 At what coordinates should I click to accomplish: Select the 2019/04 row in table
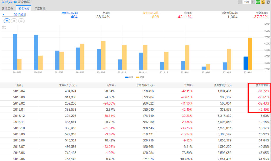[135, 91]
